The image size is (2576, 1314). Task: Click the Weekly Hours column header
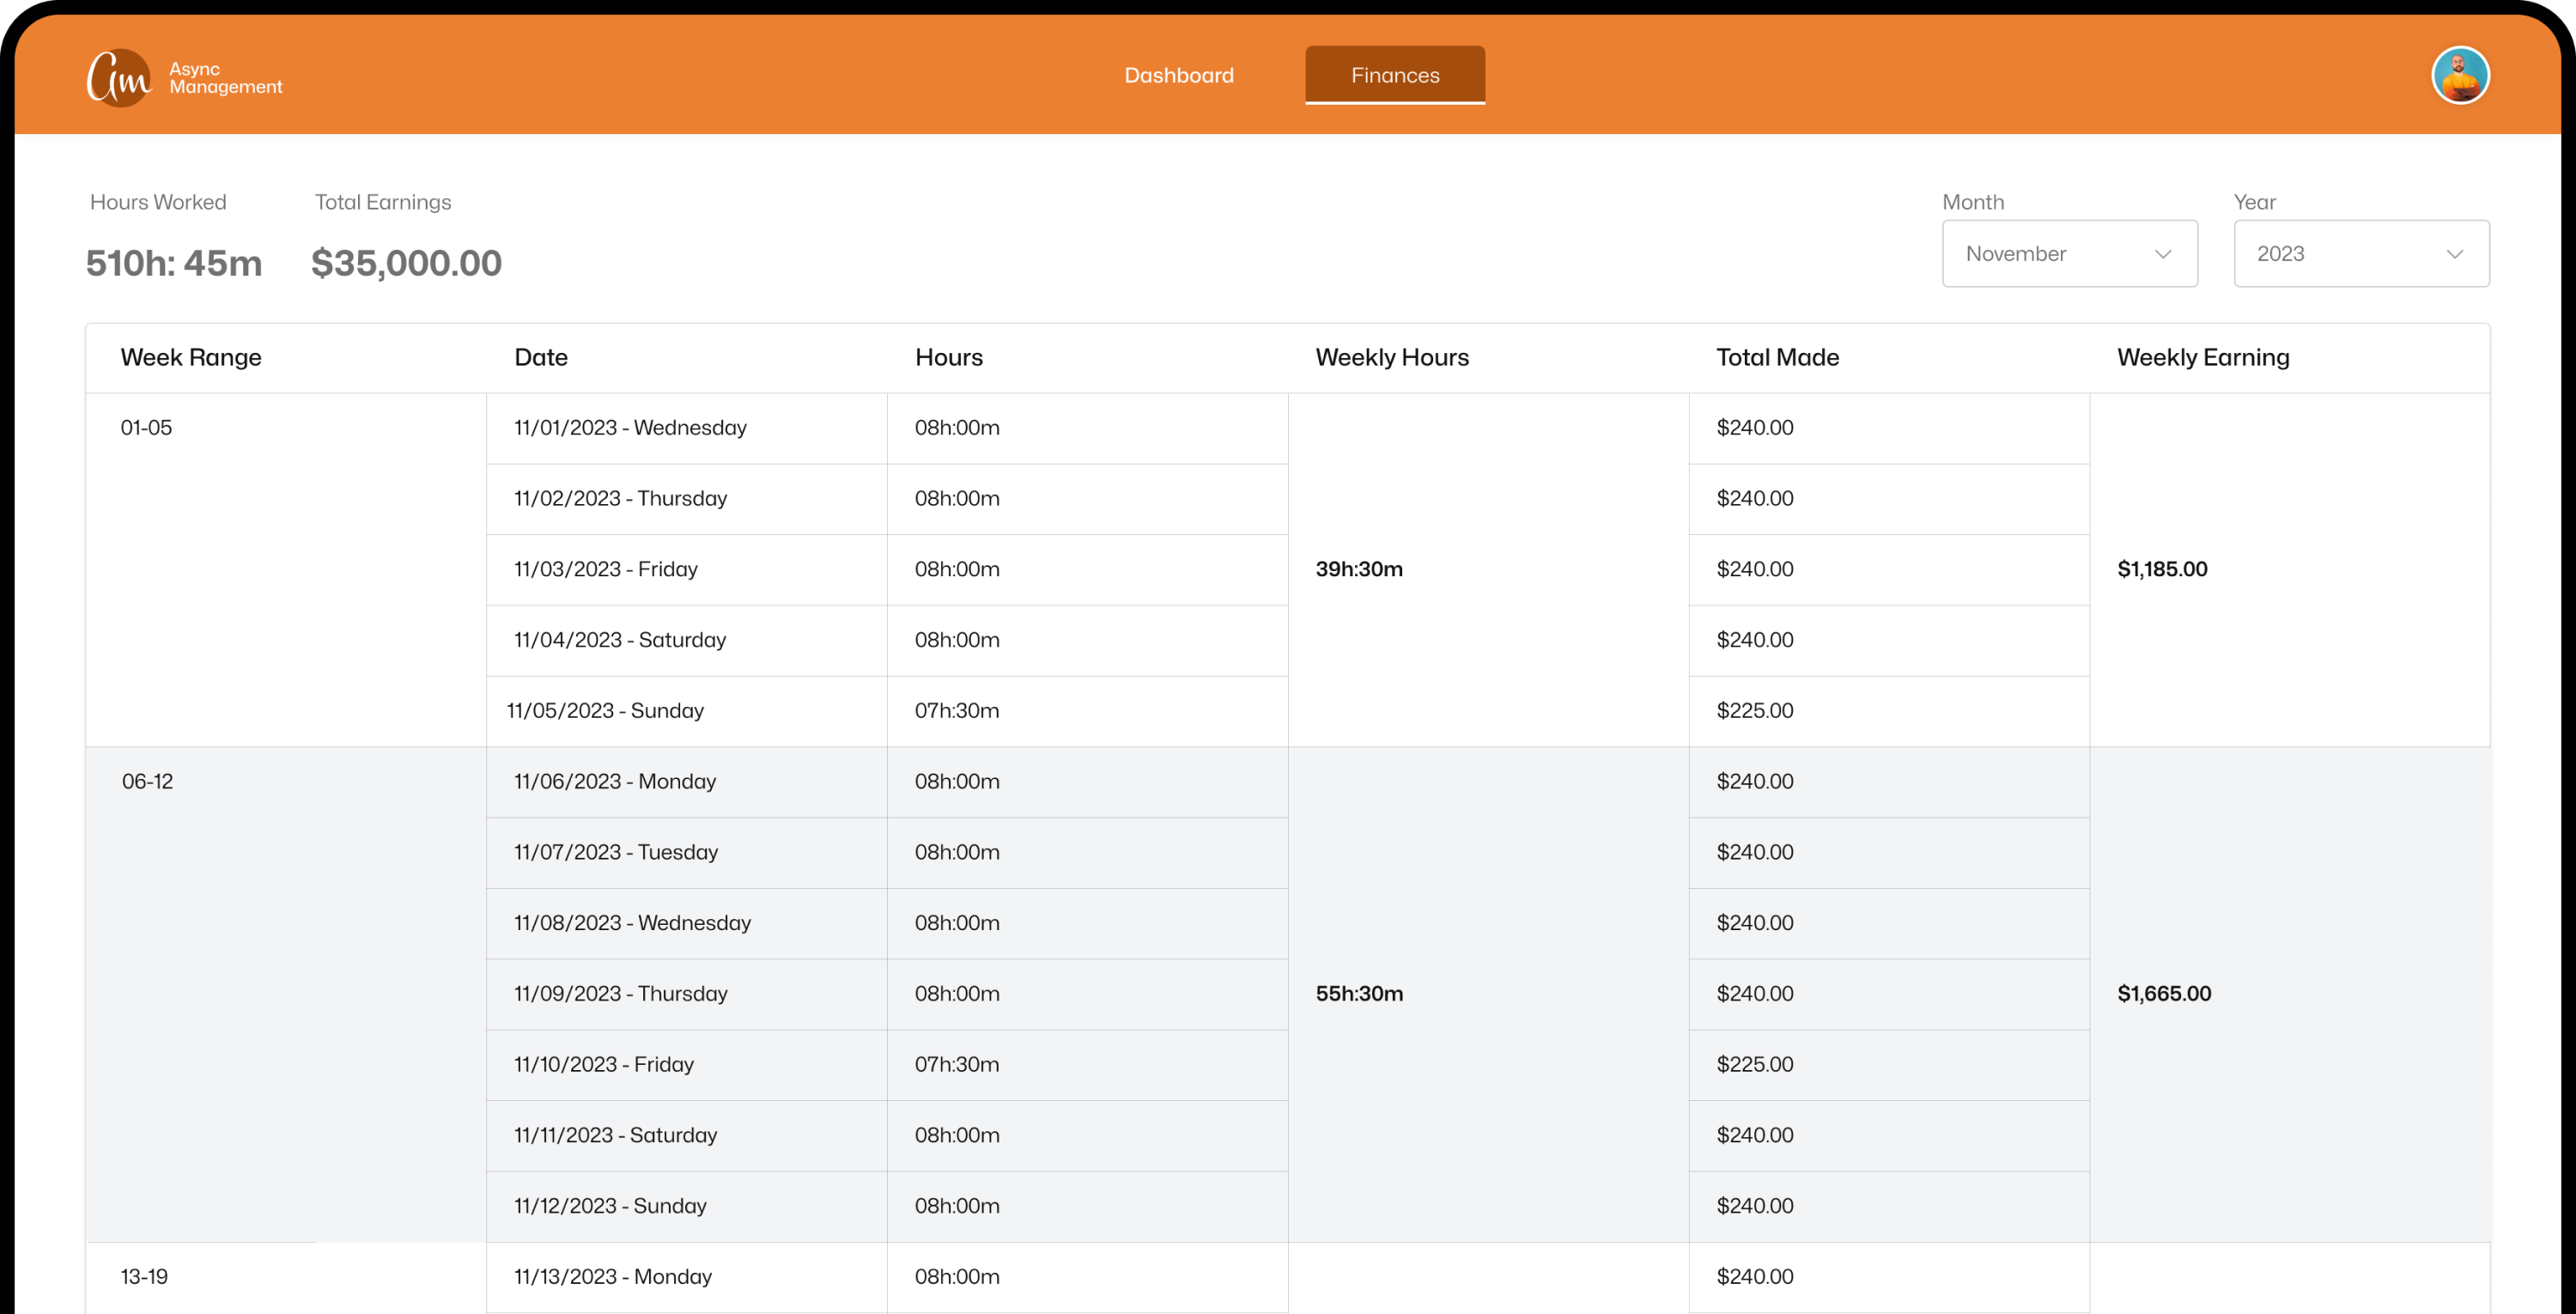[1392, 358]
